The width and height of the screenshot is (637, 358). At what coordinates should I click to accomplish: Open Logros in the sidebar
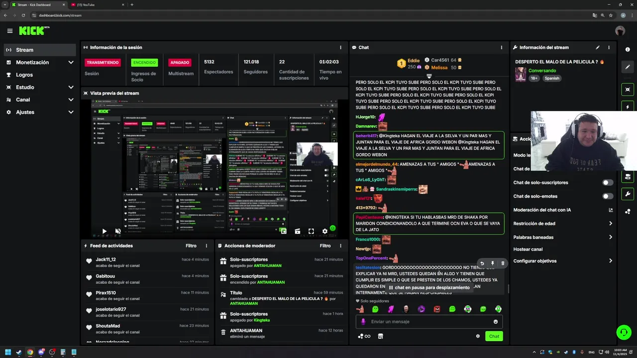coord(40,75)
